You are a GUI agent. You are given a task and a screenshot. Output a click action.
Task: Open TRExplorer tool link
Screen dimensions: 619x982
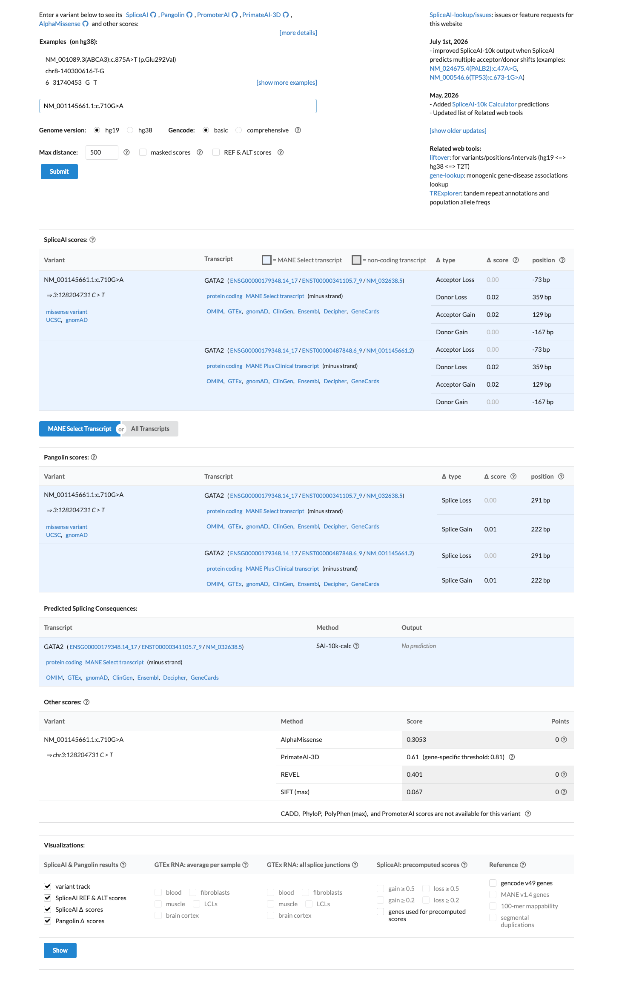445,193
